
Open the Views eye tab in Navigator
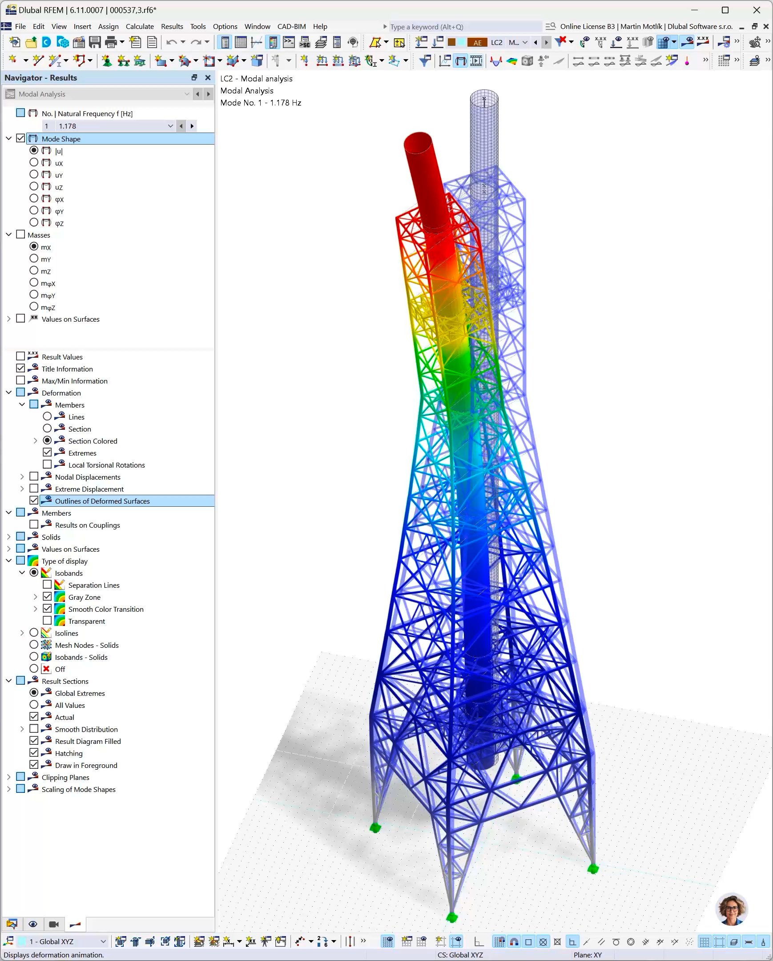[32, 924]
